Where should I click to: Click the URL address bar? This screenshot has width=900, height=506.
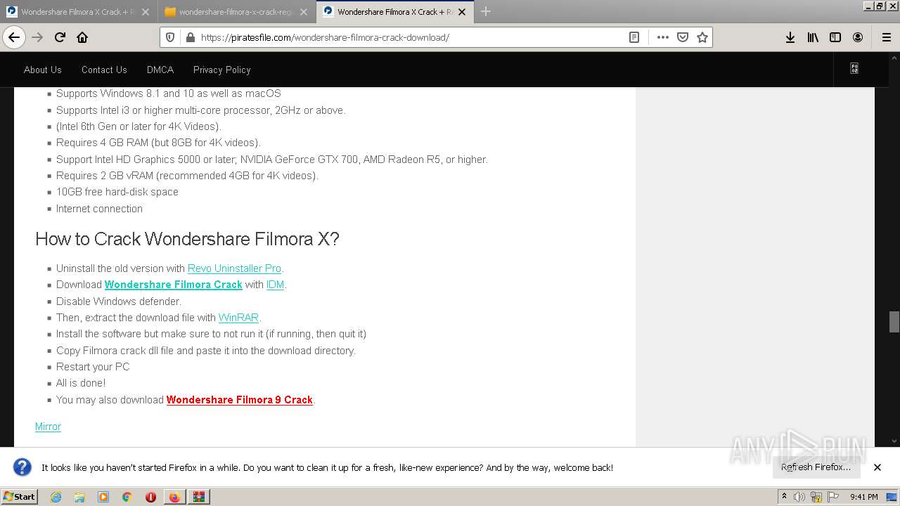pos(411,37)
